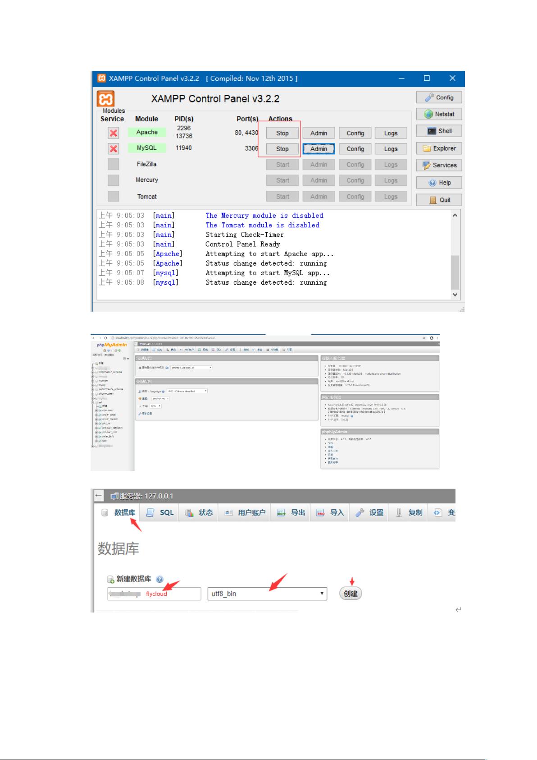This screenshot has width=537, height=760.
Task: Open the 用户账户 tab in the enlarged tab bar
Action: pos(245,513)
